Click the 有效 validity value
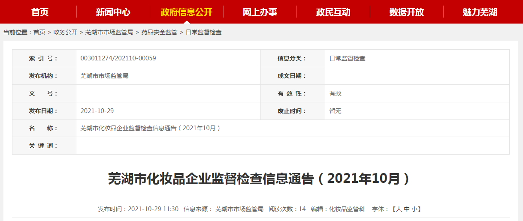 [x=336, y=93]
